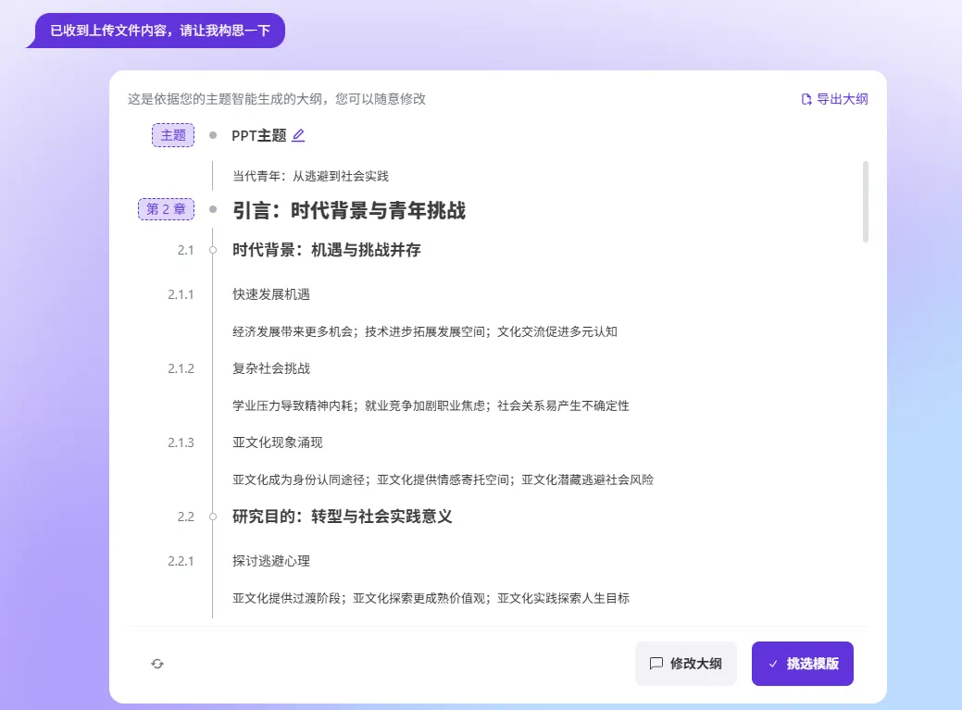The height and width of the screenshot is (710, 962).
Task: Click the detail line starting 学业压力导致精神内耗
Action: 431,405
